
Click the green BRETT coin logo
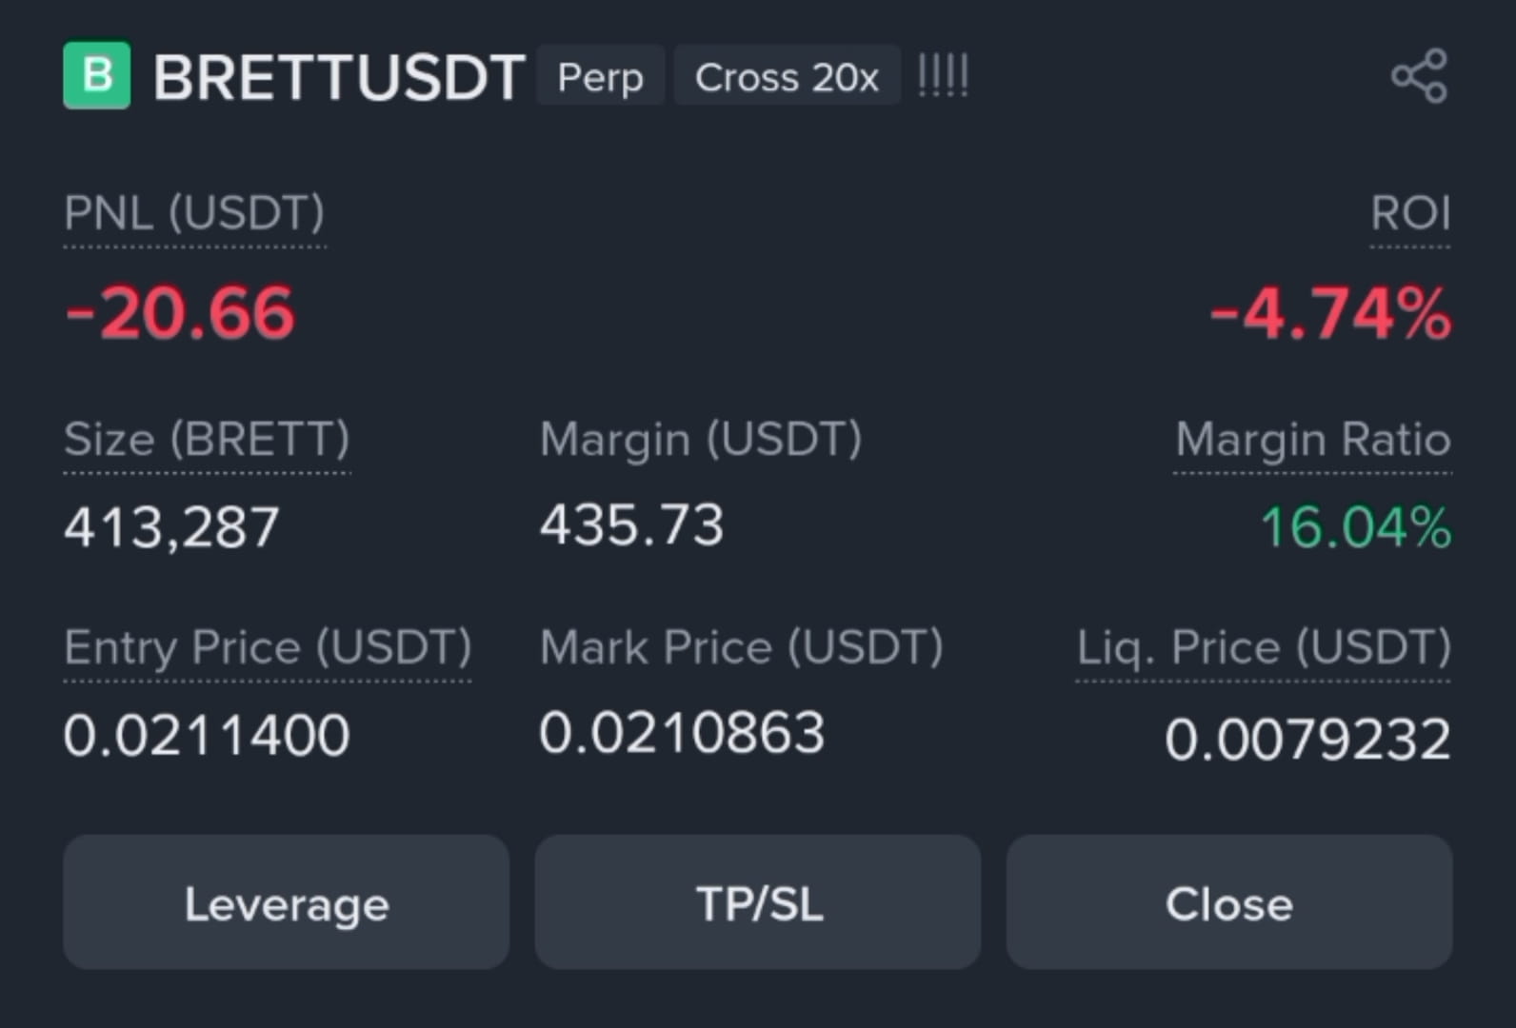[97, 75]
